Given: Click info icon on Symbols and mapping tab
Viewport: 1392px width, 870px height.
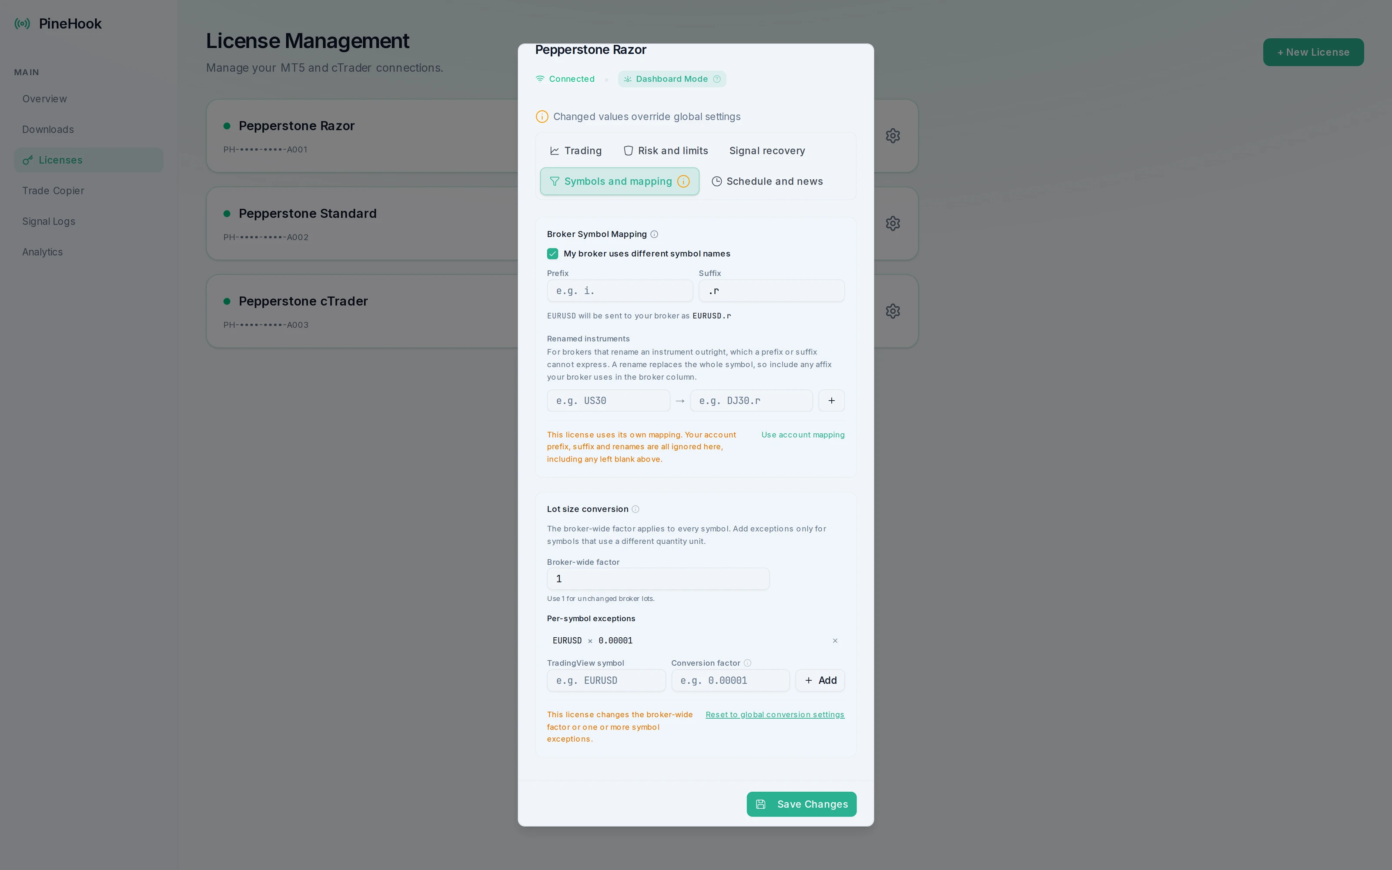Looking at the screenshot, I should tap(683, 181).
